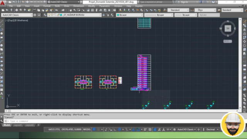Viewport: 247px width, 139px height.
Task: Switch to the Layout2 tab
Action: [30, 125]
